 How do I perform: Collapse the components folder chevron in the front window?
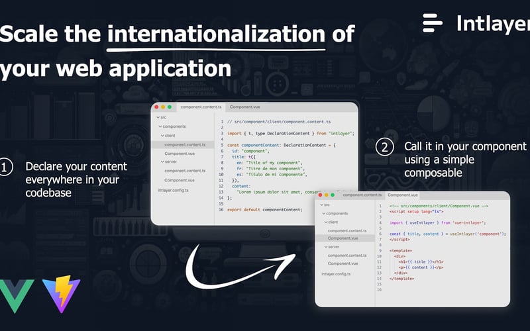(x=323, y=213)
